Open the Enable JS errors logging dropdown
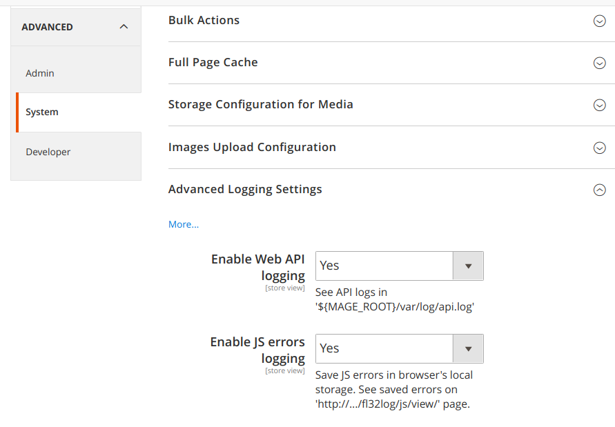The width and height of the screenshot is (615, 427). pyautogui.click(x=384, y=348)
